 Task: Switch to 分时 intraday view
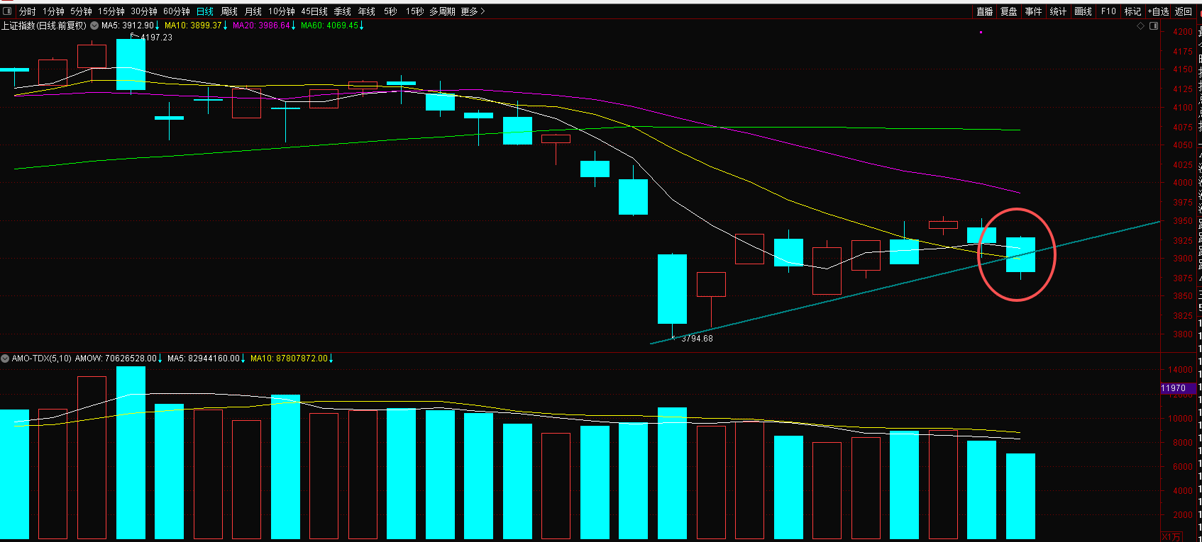pos(27,11)
